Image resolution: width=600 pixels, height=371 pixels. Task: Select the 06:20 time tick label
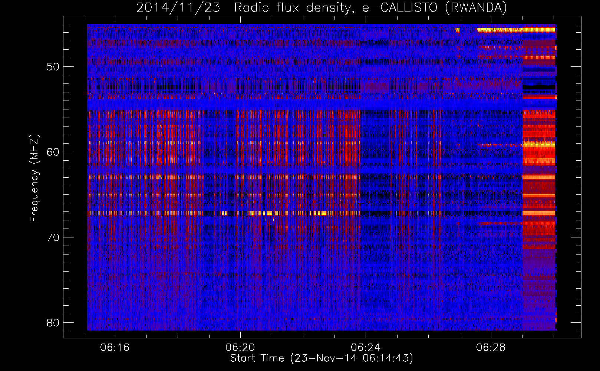click(x=240, y=348)
